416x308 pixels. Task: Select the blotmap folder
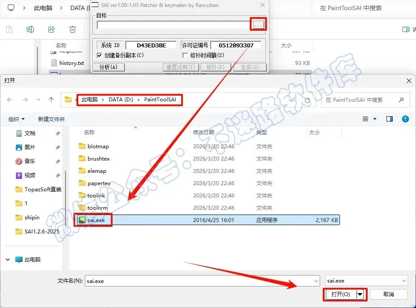[x=94, y=147]
